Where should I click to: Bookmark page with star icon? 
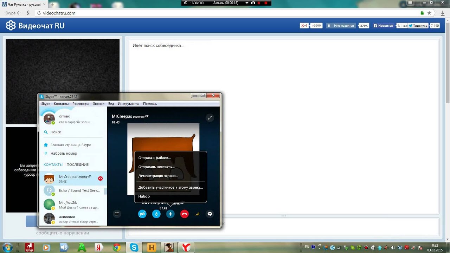(429, 13)
